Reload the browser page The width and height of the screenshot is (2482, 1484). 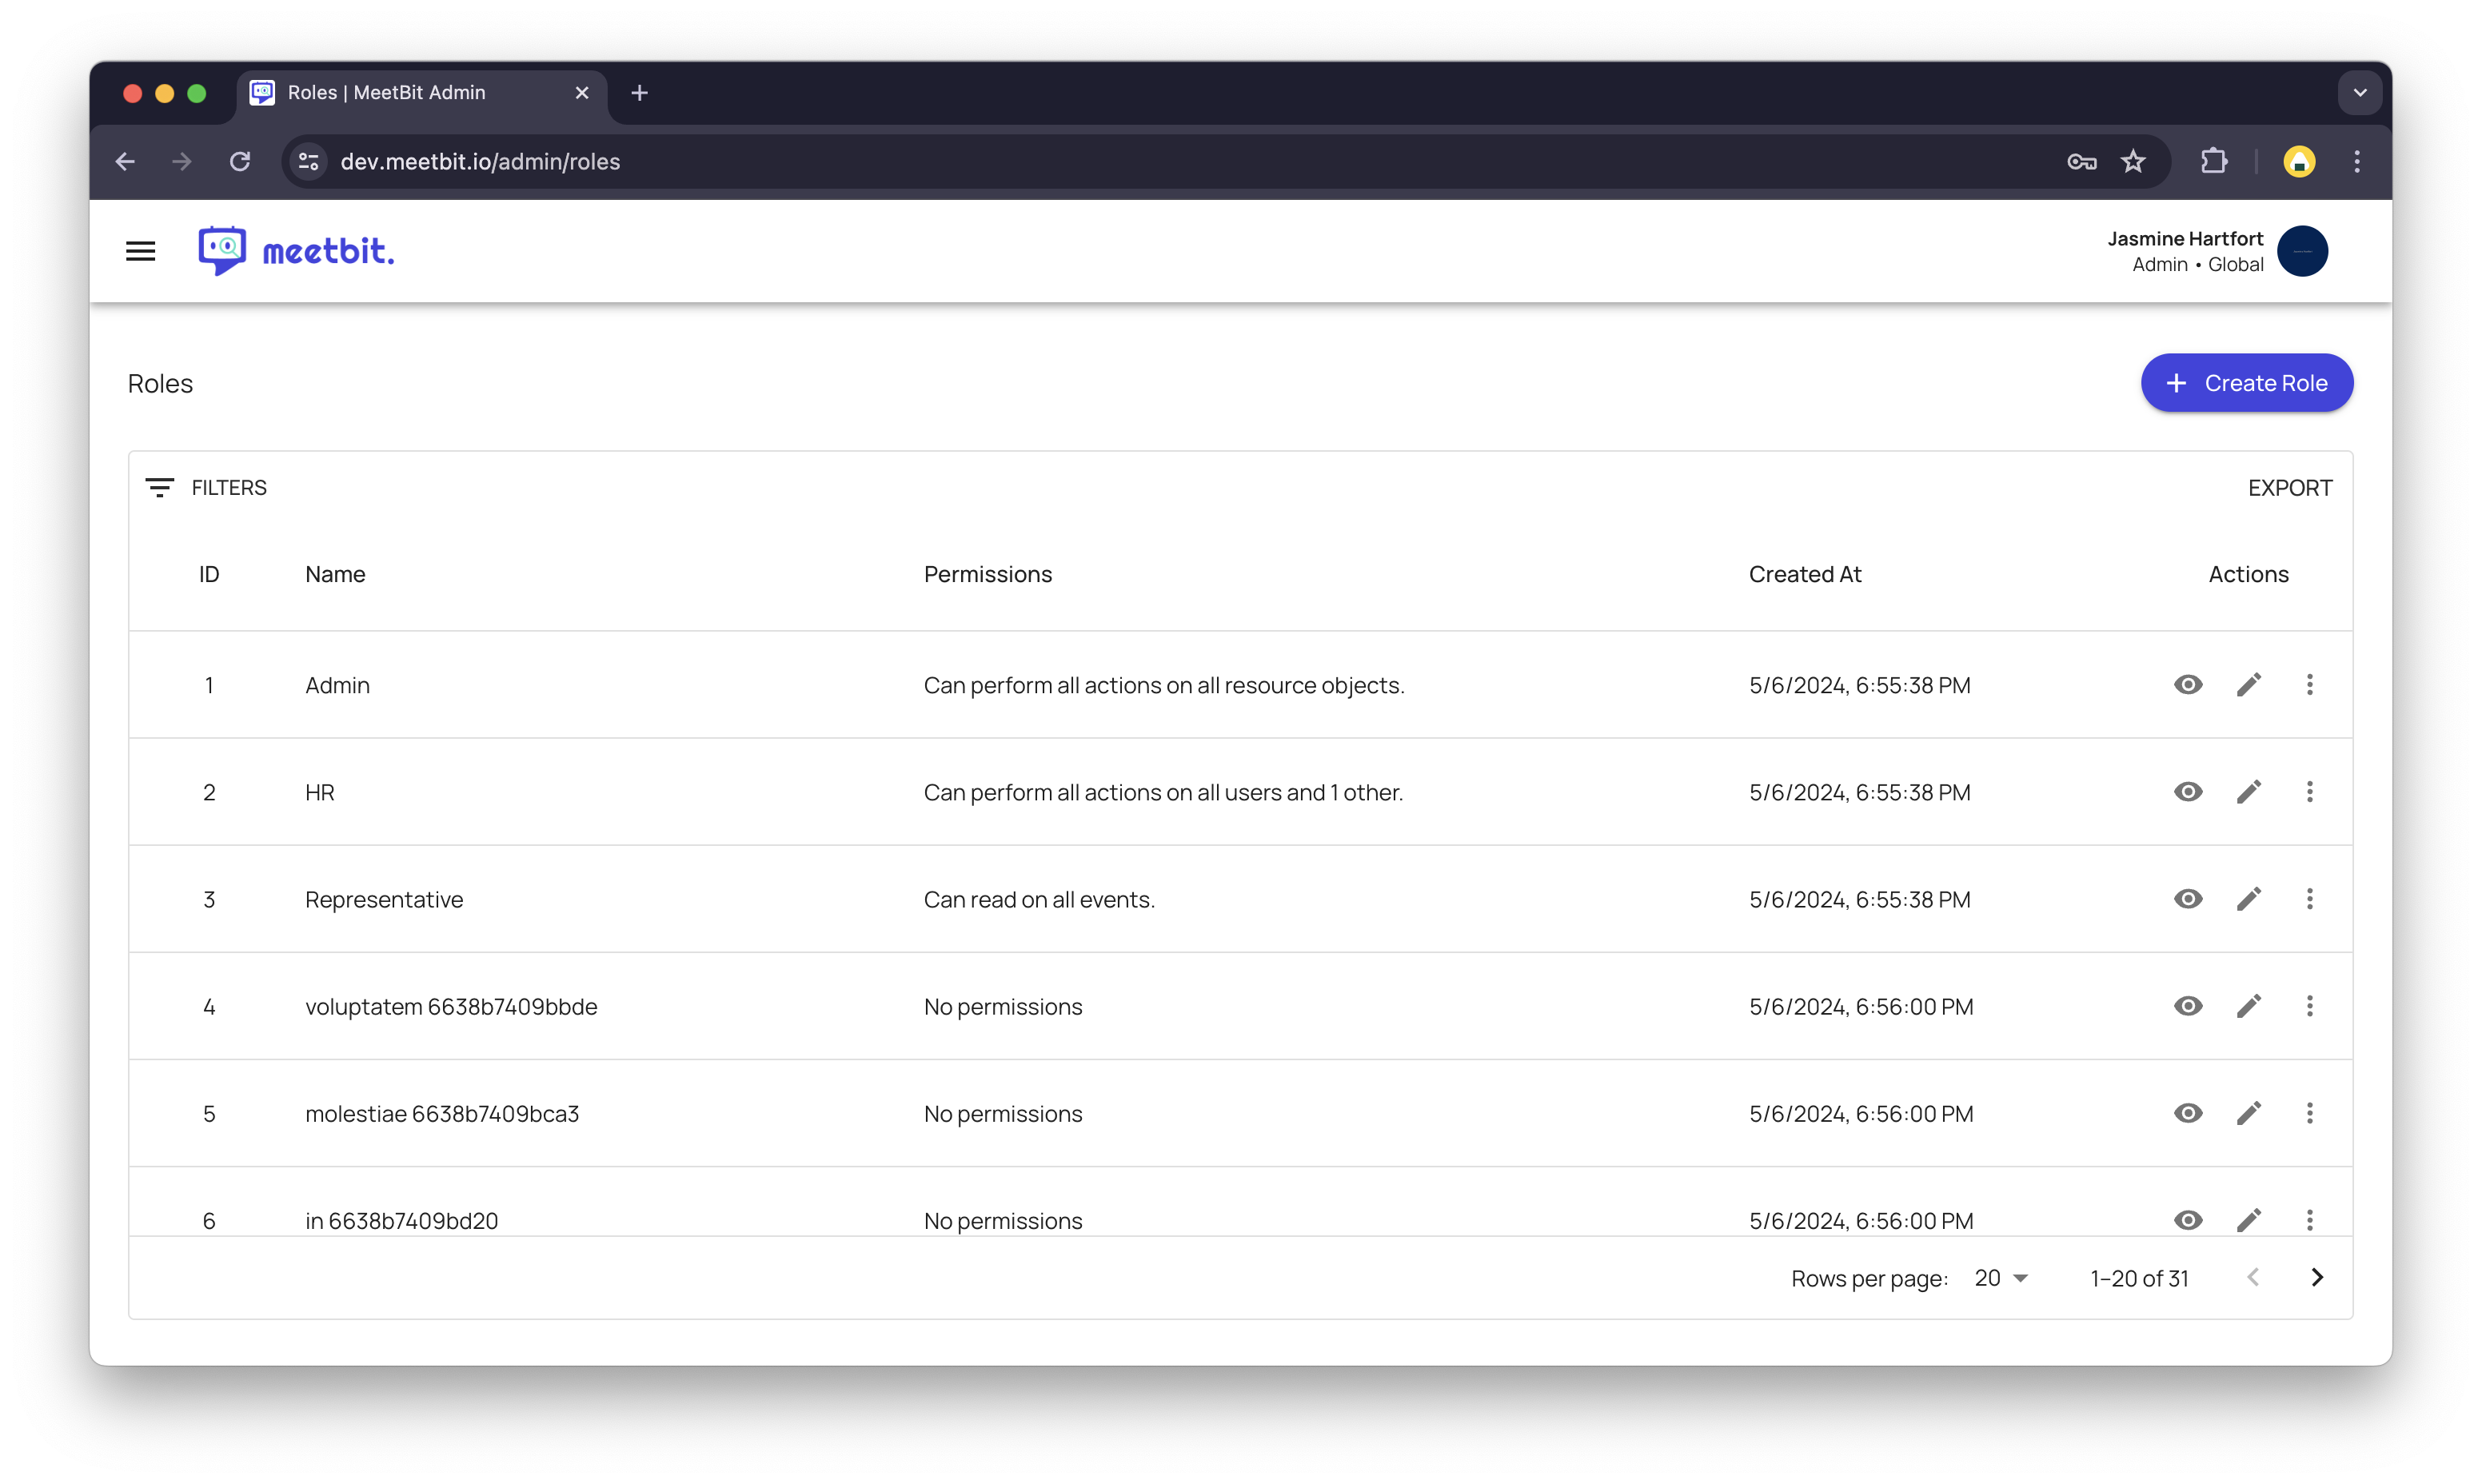[x=240, y=162]
